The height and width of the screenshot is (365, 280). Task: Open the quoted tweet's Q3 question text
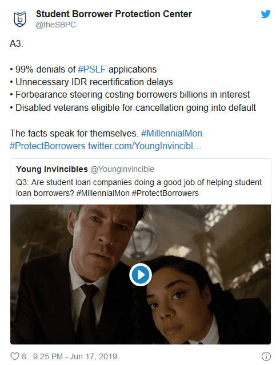click(x=139, y=187)
